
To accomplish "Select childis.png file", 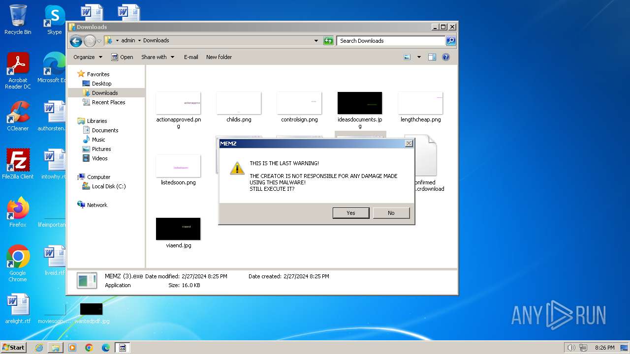I will 239,108.
